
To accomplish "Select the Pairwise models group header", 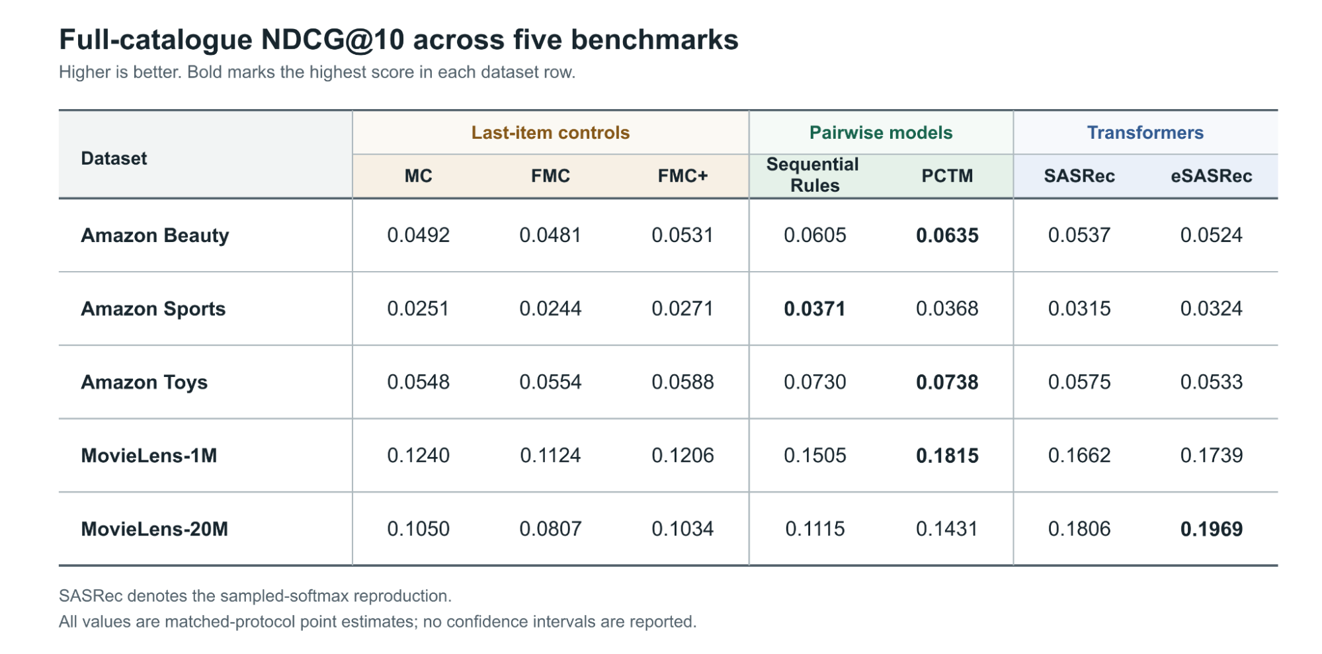I will (881, 133).
